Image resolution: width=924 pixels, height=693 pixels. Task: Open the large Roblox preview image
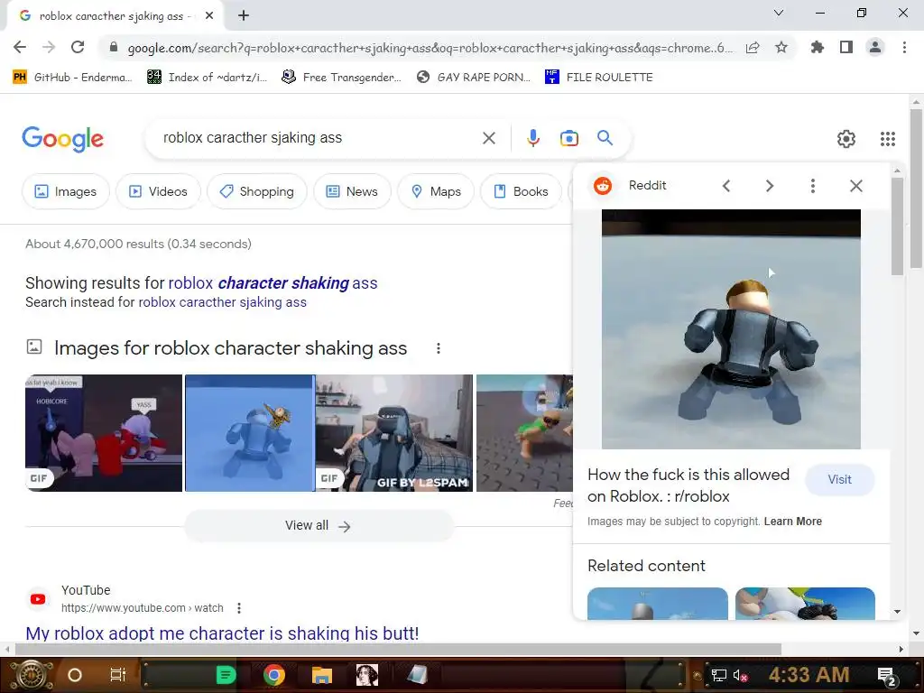point(731,328)
